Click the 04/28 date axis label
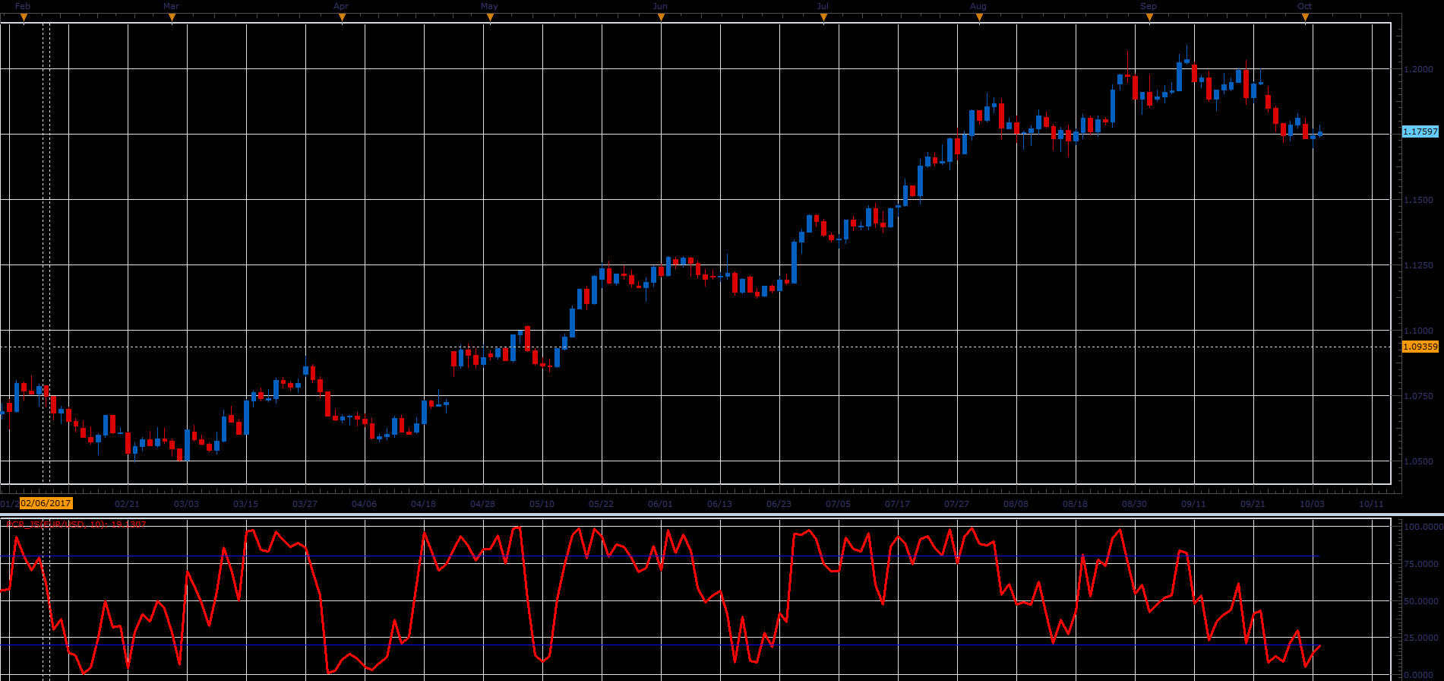Image resolution: width=1444 pixels, height=681 pixels. coord(482,504)
